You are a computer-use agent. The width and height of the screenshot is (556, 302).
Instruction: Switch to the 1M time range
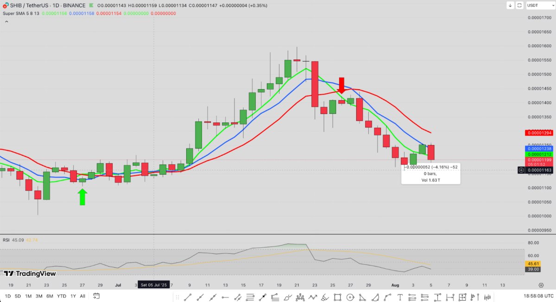pyautogui.click(x=28, y=296)
